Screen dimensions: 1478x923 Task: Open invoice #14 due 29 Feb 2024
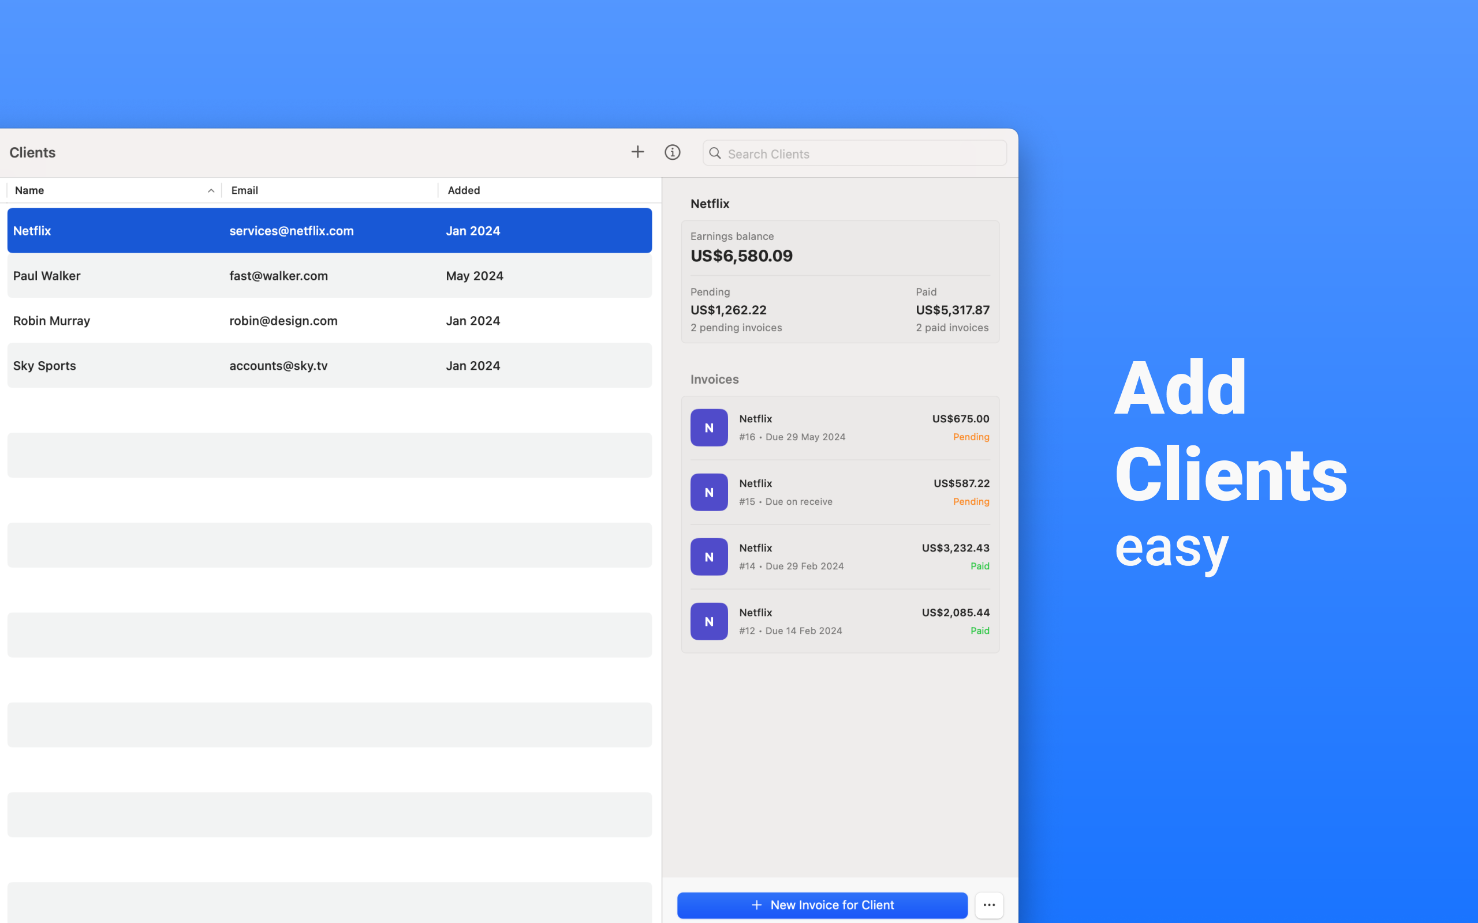[x=840, y=557]
